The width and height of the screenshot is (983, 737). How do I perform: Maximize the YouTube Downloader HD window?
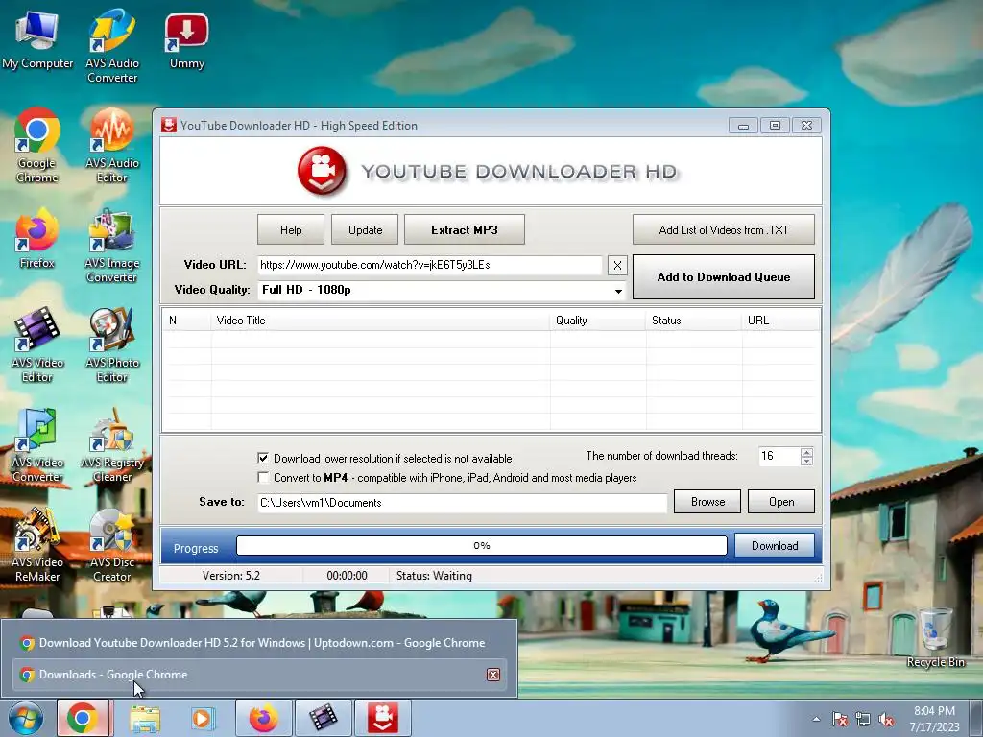click(775, 126)
